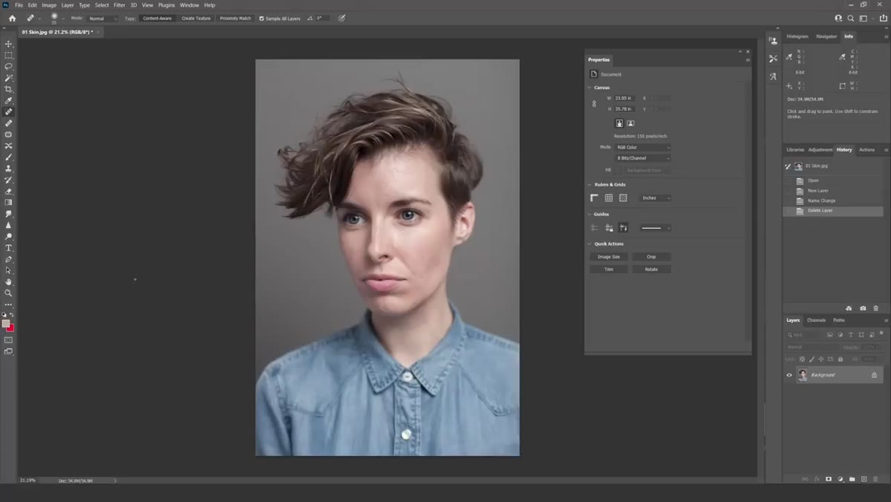Click the foreground color swatch

click(6, 324)
